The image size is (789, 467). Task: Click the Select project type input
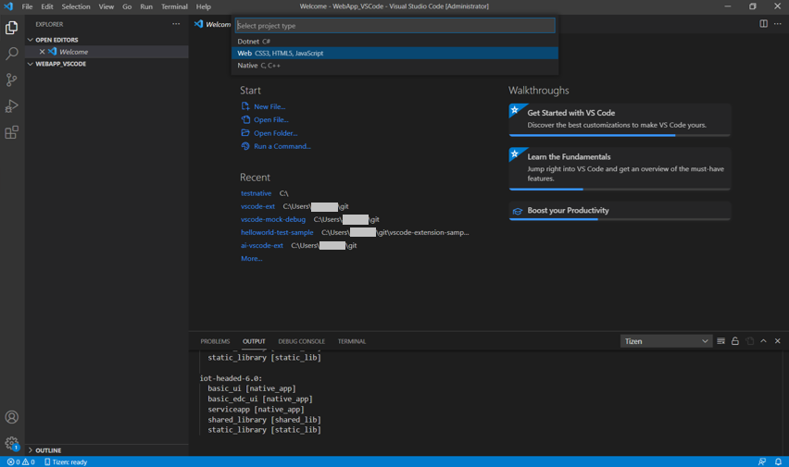coord(394,26)
